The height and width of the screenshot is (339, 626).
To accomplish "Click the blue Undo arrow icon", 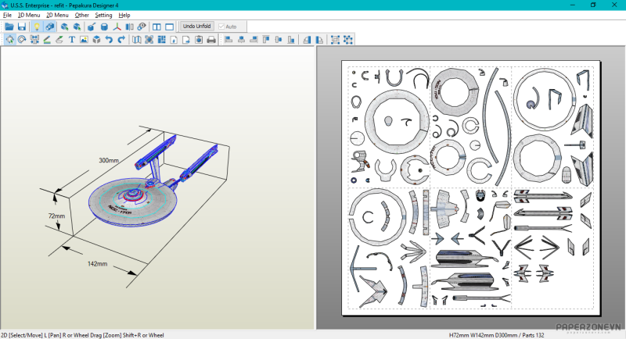I will [x=110, y=39].
